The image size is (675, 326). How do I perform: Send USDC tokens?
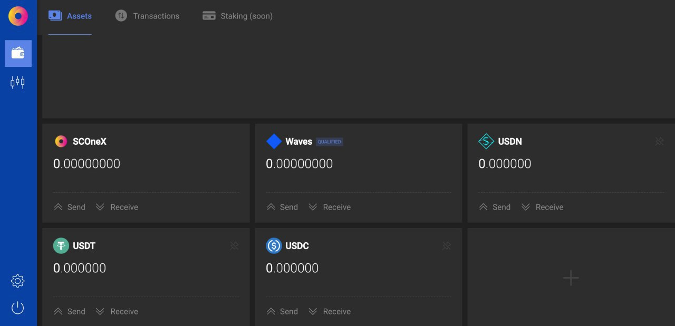point(282,311)
